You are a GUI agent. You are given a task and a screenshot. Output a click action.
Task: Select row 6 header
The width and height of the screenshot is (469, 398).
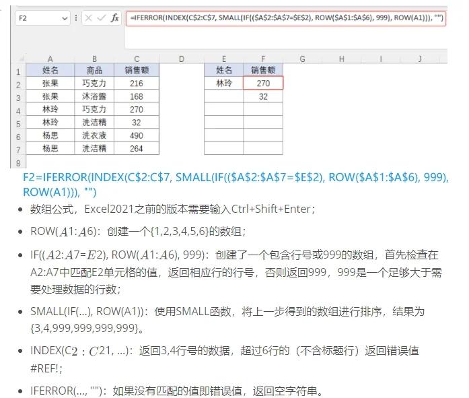18,137
